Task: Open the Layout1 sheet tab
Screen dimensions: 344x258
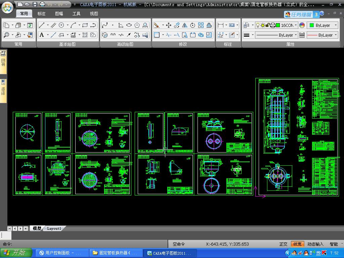Action: pos(54,228)
